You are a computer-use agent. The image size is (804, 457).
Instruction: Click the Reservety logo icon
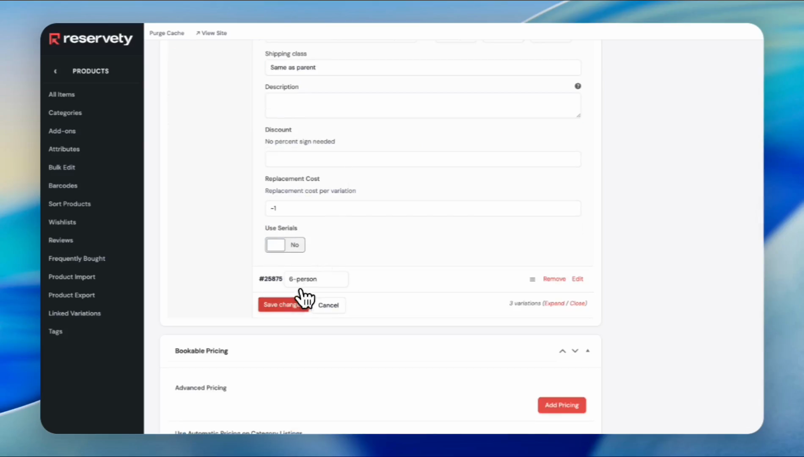click(x=54, y=39)
